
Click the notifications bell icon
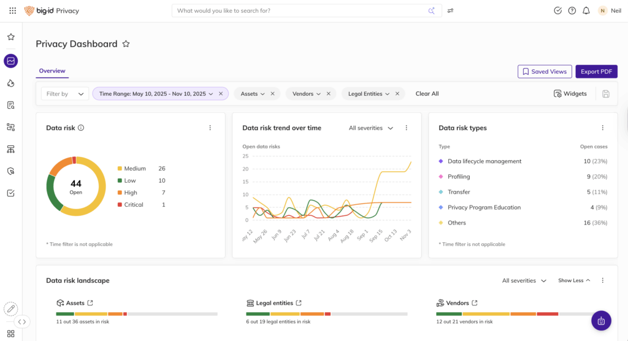coord(586,10)
